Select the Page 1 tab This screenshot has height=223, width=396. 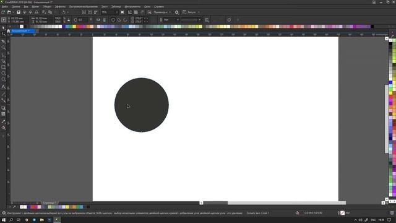click(49, 203)
